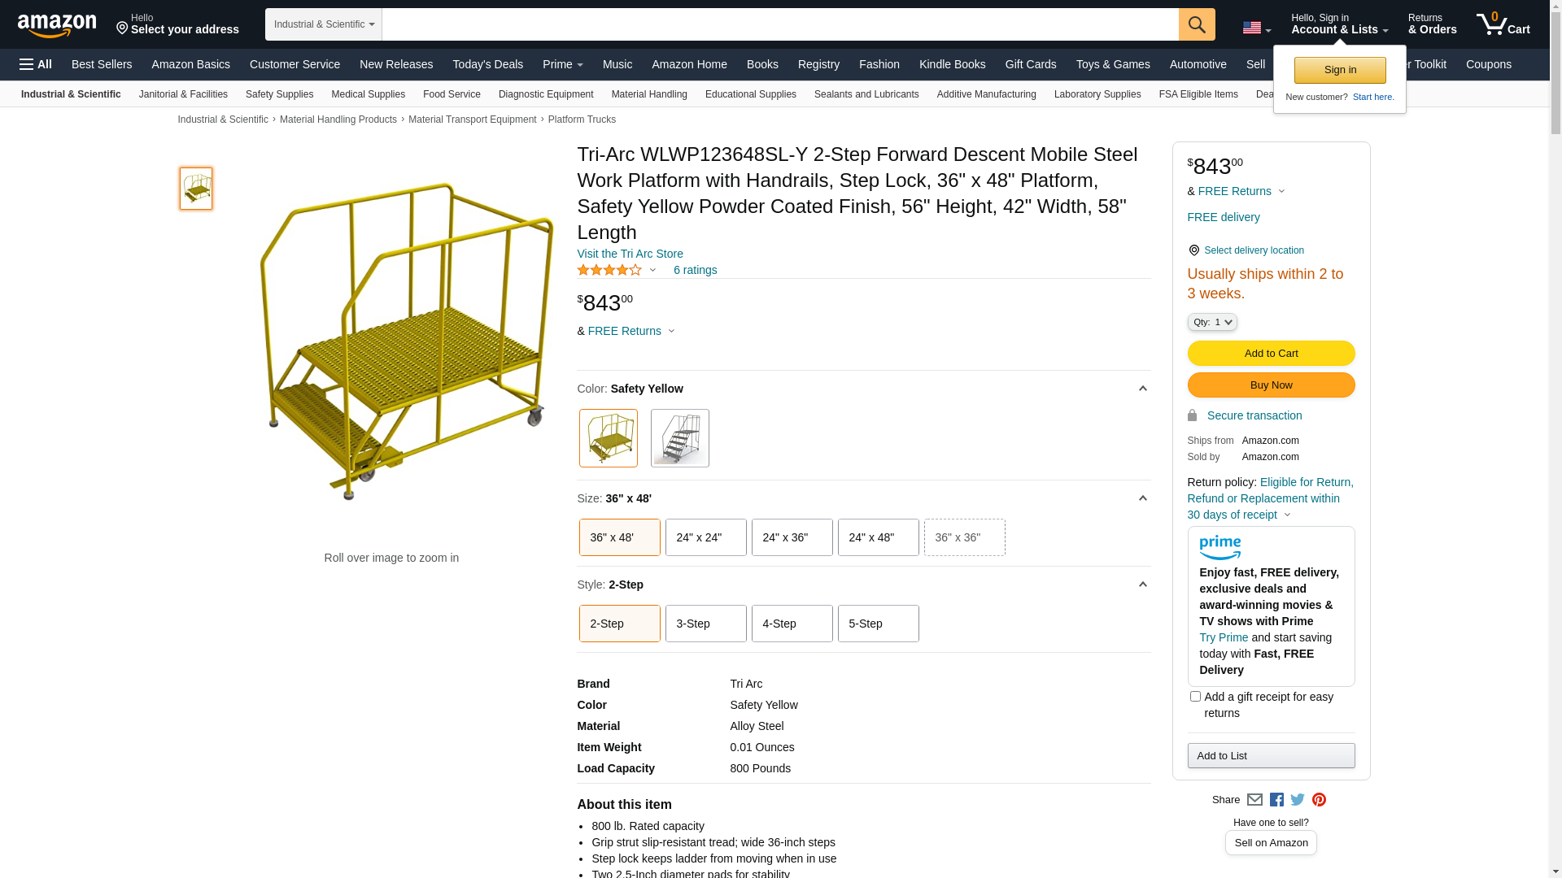This screenshot has width=1562, height=878.
Task: Click the Amazon logo
Action: [x=57, y=25]
